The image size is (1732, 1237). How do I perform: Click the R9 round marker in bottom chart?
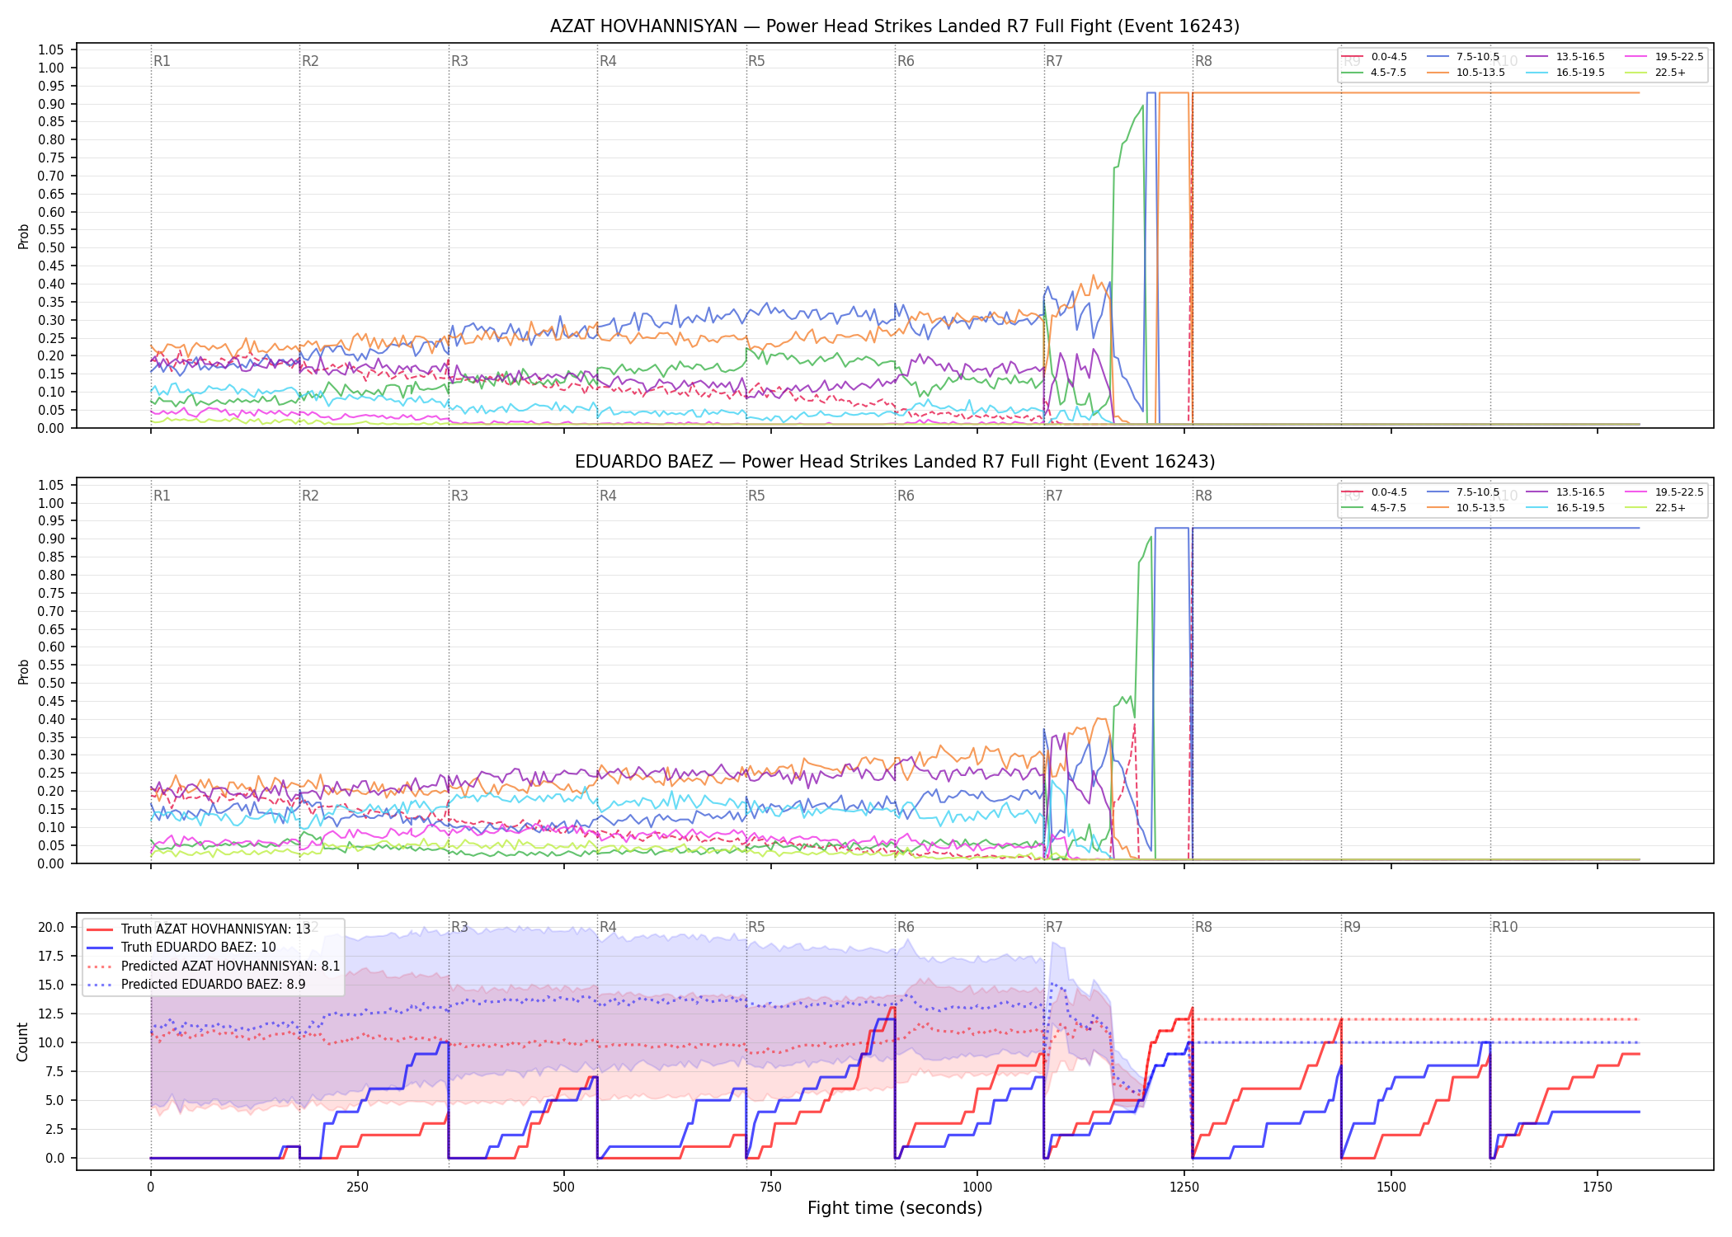1352,927
